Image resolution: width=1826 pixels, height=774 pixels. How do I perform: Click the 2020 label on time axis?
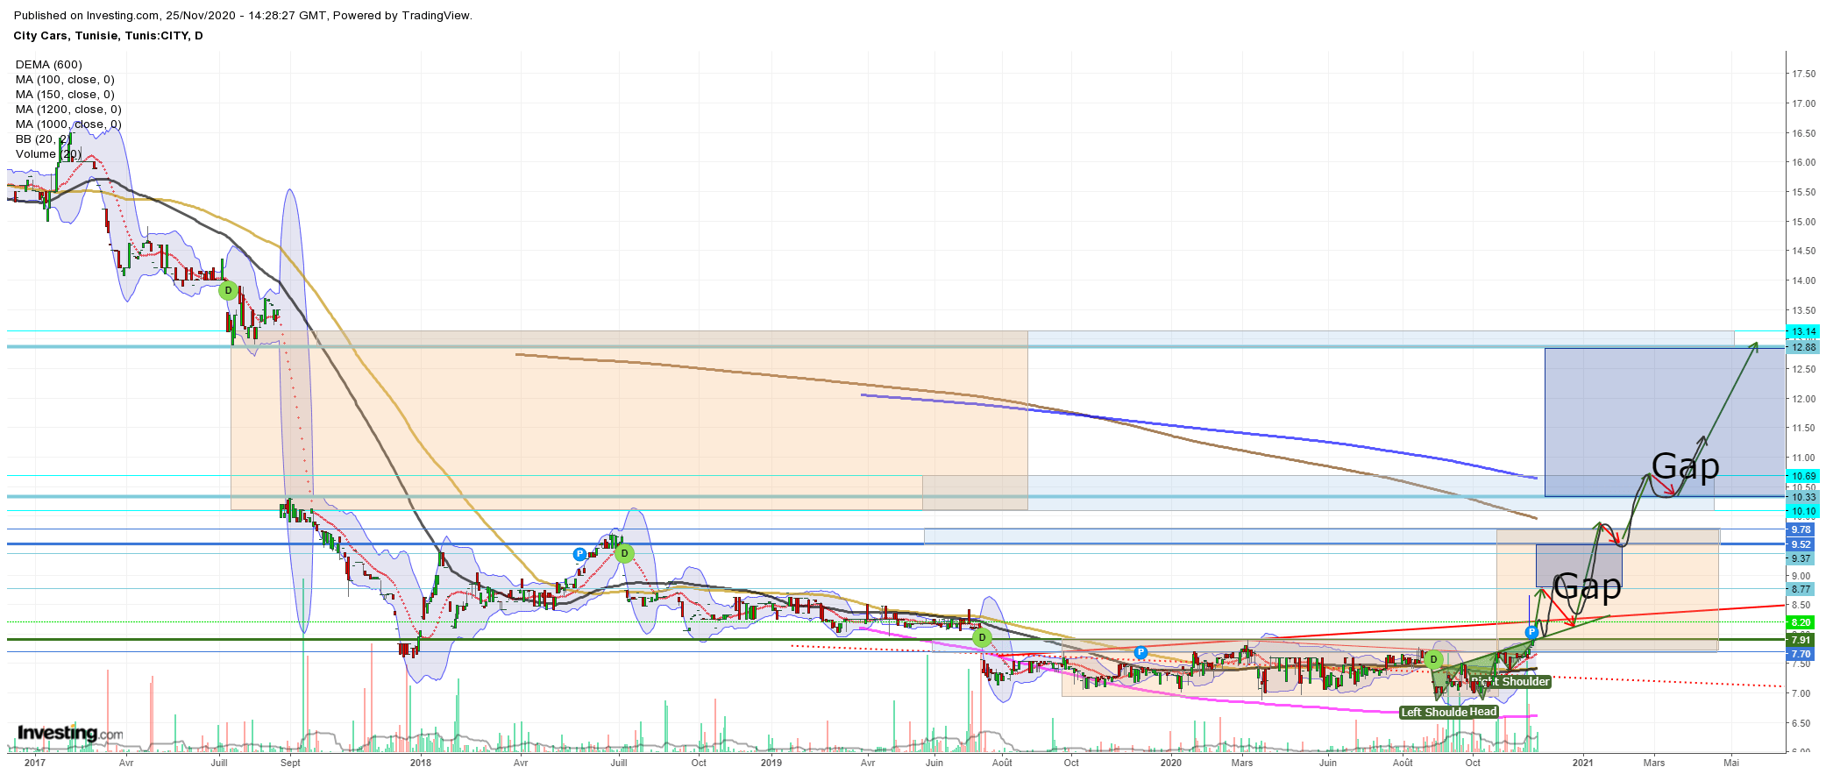[x=1171, y=763]
